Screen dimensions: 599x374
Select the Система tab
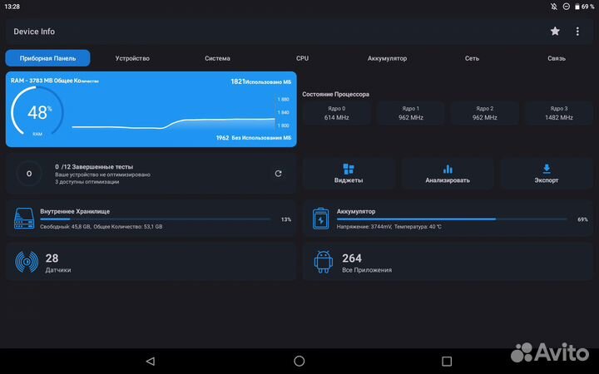coord(217,58)
